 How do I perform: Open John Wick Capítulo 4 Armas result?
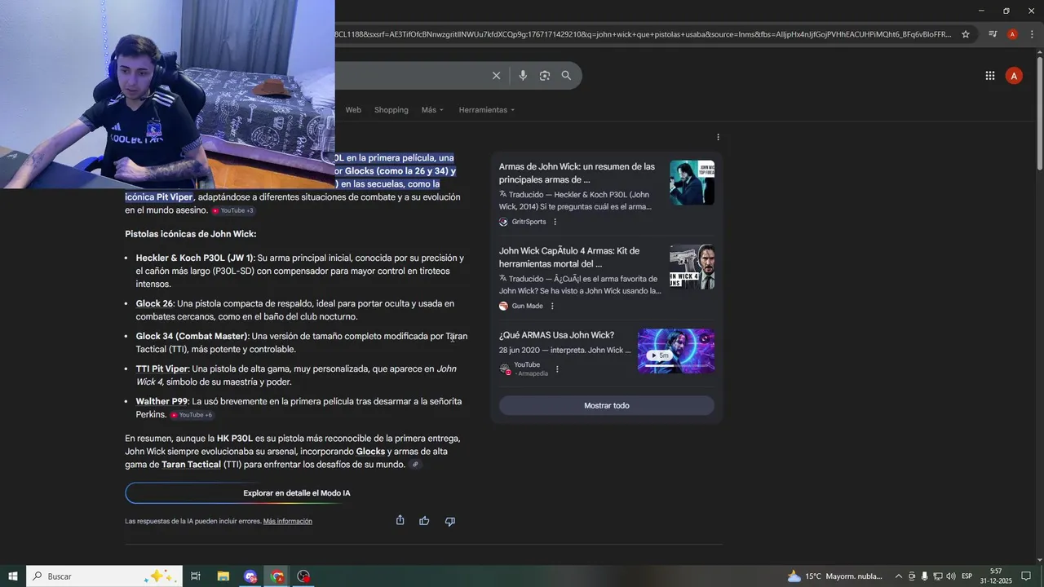[569, 258]
